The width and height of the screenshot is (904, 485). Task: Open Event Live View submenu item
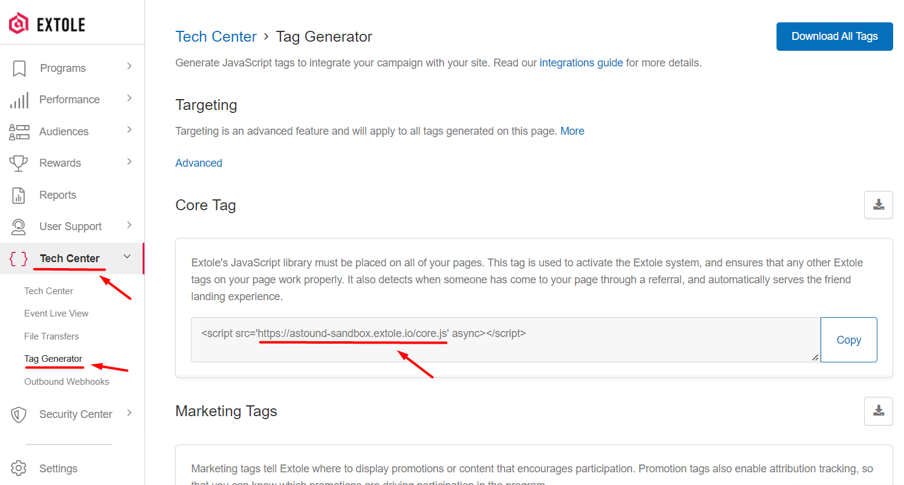click(x=56, y=313)
